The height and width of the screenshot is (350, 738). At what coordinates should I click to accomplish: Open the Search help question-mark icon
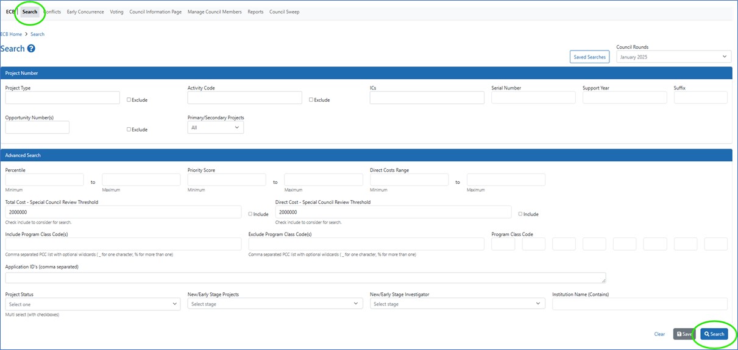(31, 49)
